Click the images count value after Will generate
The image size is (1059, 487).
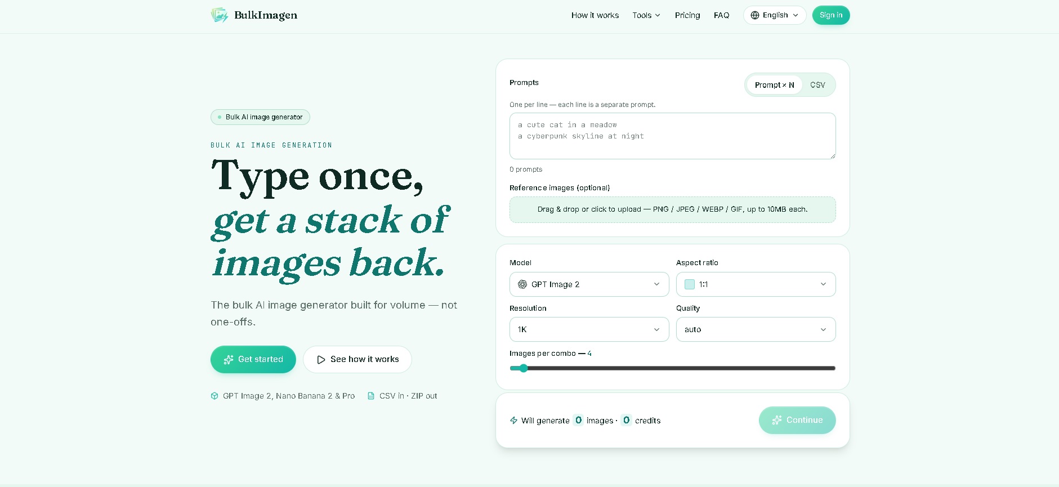(x=578, y=420)
